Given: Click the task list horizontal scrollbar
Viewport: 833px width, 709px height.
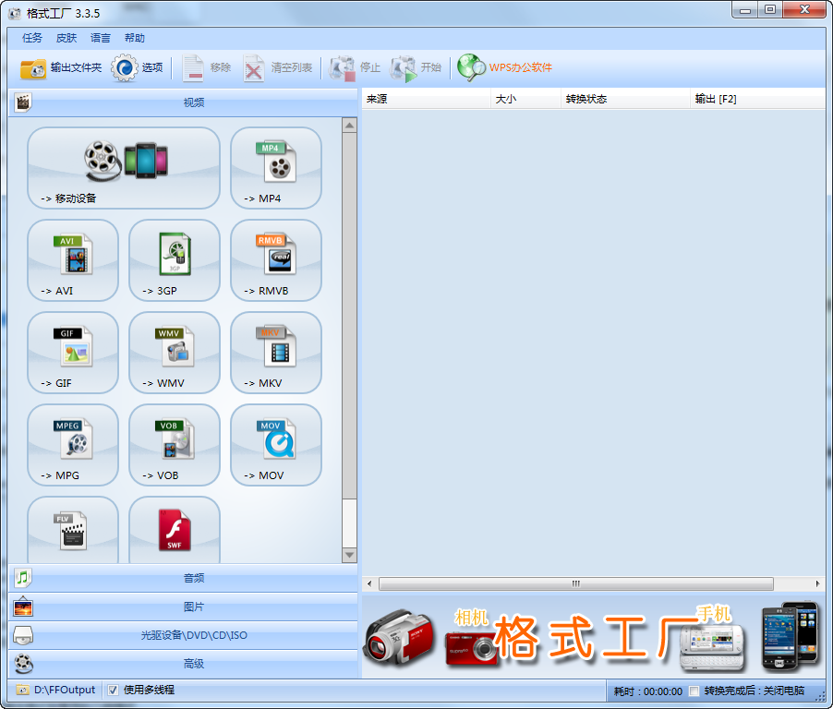Looking at the screenshot, I should (575, 583).
